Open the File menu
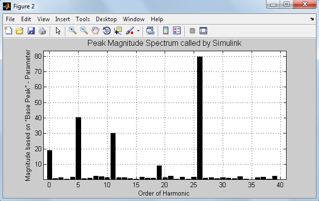The image size is (319, 201). [10, 19]
